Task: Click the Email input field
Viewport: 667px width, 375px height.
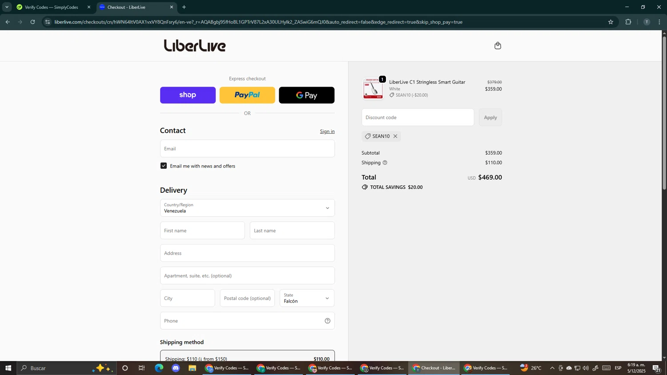Action: [x=247, y=148]
